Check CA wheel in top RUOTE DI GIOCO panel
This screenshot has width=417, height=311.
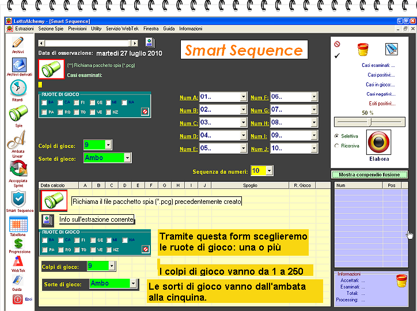tap(60, 103)
